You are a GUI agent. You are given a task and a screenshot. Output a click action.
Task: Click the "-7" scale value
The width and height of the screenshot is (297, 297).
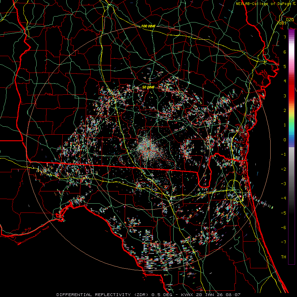[x=283, y=242]
